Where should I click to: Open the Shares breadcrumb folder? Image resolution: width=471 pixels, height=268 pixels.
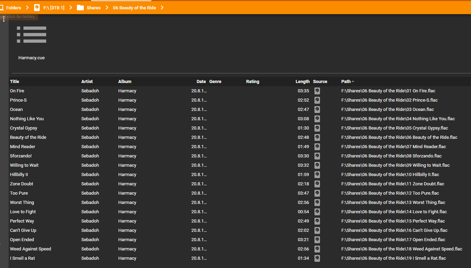click(93, 8)
